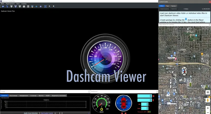Open the Файл menu
Image resolution: width=211 pixels, height=114 pixels.
coord(2,4)
